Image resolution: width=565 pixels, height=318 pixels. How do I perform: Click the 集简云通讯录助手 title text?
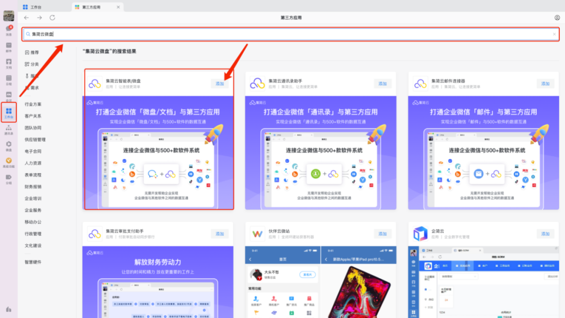coord(286,81)
